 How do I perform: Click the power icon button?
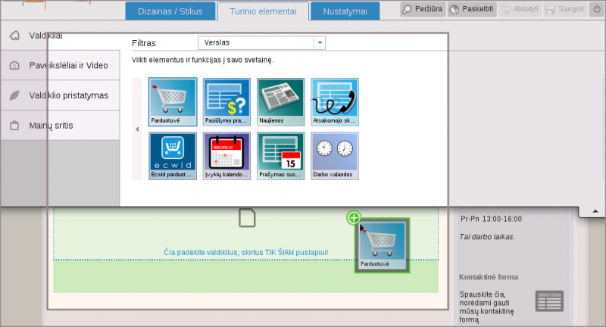(x=595, y=10)
